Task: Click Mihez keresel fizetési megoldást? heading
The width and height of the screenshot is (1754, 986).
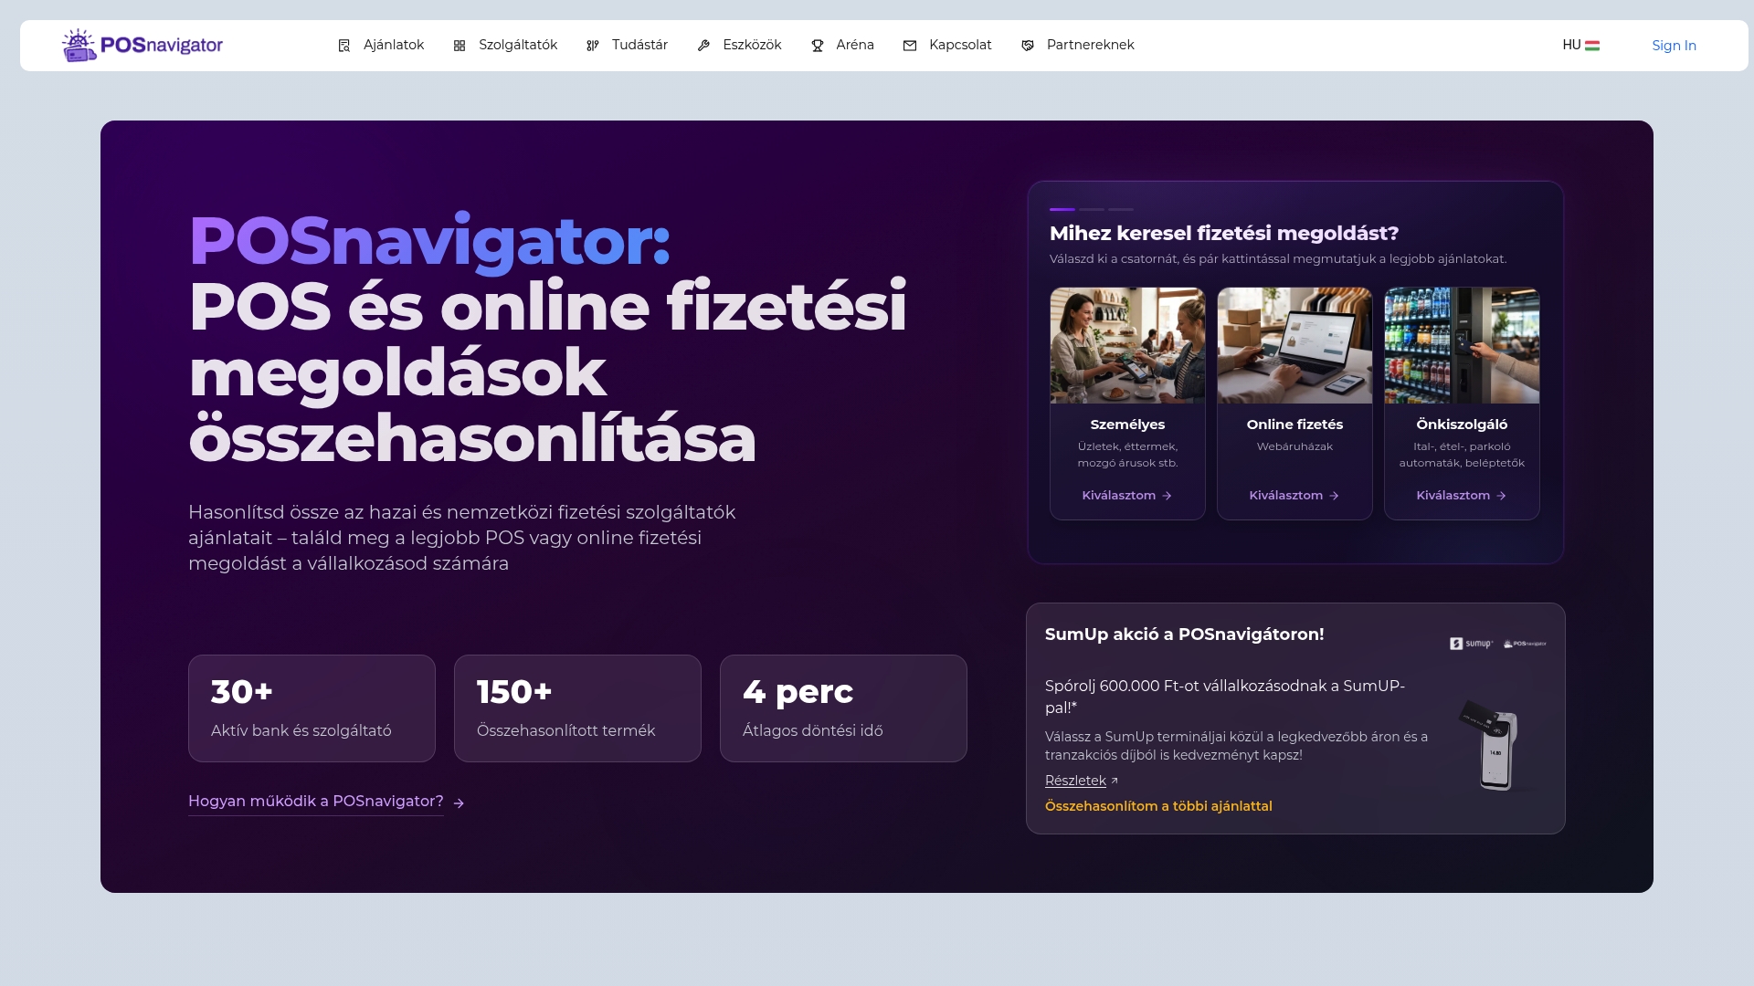Action: pyautogui.click(x=1224, y=234)
